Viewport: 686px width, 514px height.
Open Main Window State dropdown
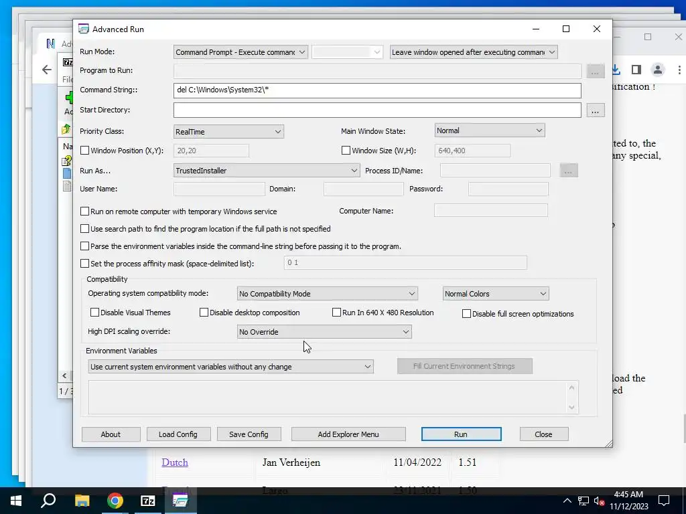490,131
